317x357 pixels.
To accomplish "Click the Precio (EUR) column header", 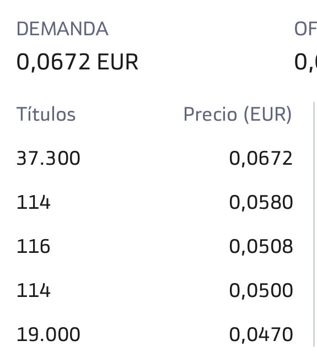I will (x=238, y=115).
